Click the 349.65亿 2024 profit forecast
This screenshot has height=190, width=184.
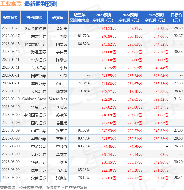[135, 99]
